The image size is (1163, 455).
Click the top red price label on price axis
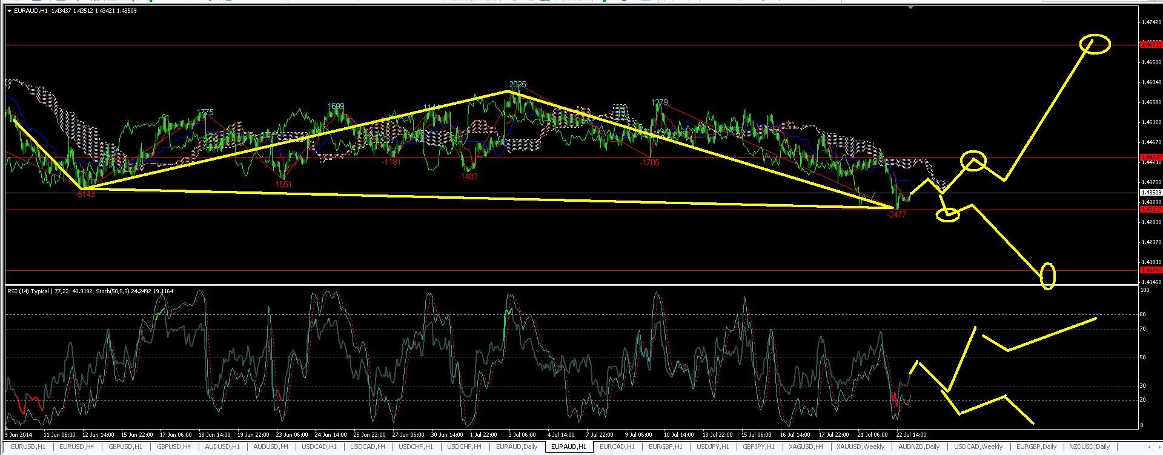click(x=1151, y=44)
